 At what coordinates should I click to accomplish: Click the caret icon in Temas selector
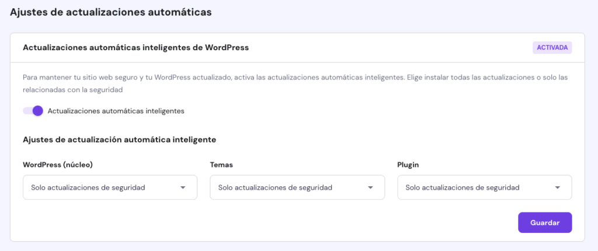click(370, 187)
